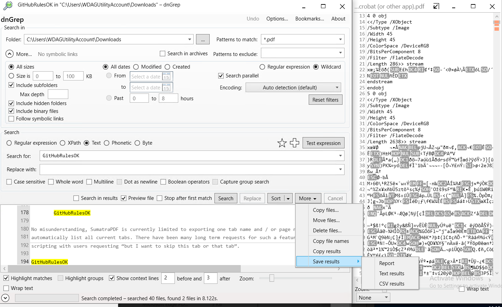Open the Options... menu

277,19
